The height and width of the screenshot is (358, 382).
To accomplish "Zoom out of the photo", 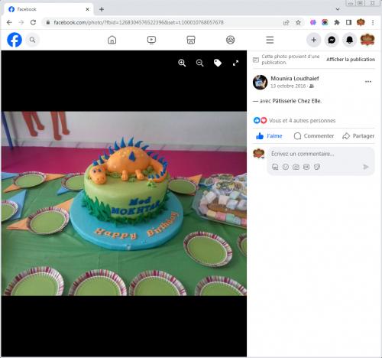I will [200, 63].
